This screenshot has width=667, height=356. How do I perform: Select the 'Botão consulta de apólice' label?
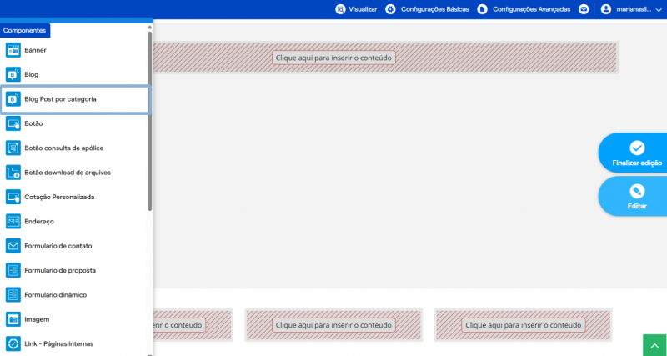(x=64, y=148)
